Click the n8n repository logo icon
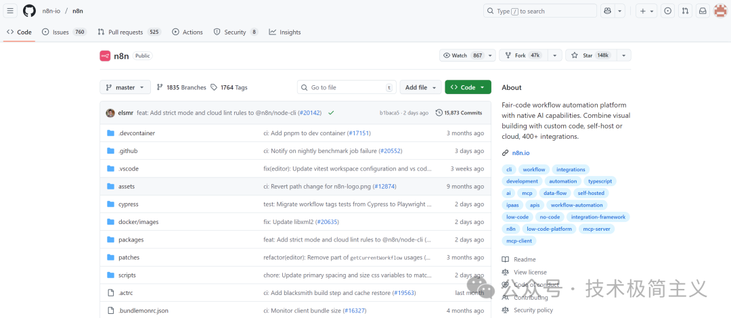Viewport: 731px width, 318px height. click(105, 55)
